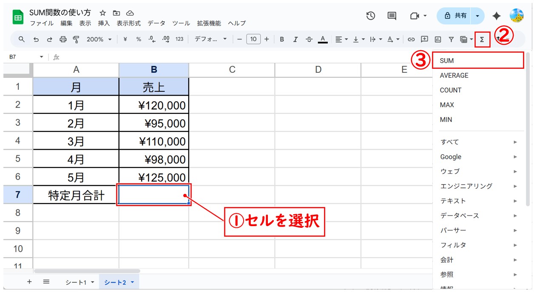Open version history clock icon
The image size is (534, 292).
click(x=371, y=16)
